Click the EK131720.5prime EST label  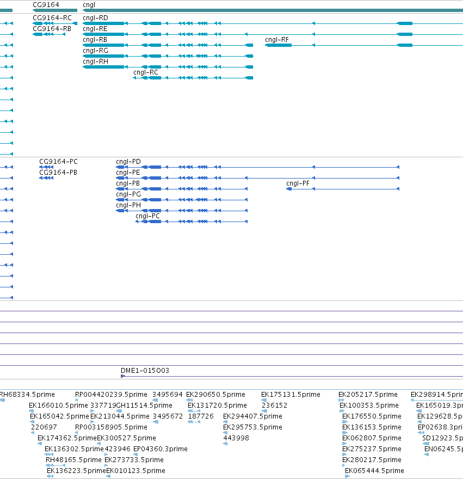217,406
